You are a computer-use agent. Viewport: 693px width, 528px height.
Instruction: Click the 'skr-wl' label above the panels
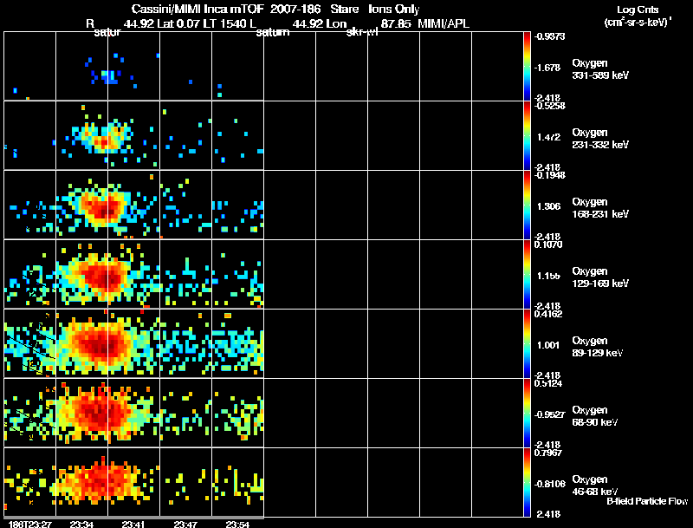point(362,32)
